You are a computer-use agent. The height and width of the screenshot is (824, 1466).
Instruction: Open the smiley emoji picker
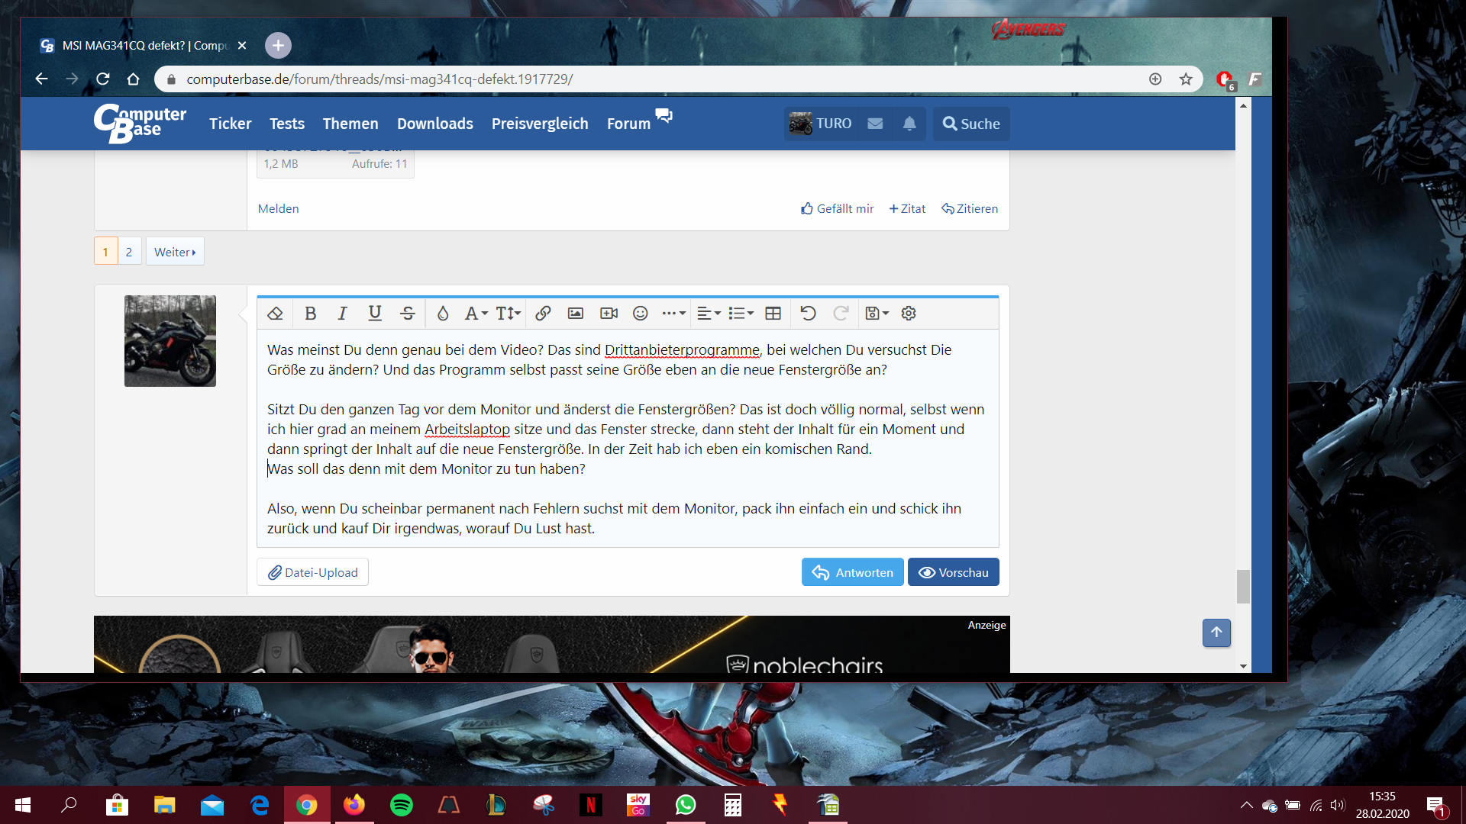[641, 314]
